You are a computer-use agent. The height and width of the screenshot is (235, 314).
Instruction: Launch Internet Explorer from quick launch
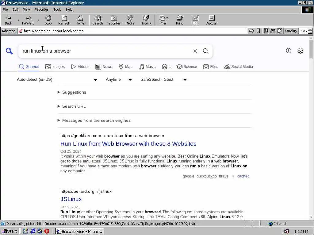tap(33, 231)
